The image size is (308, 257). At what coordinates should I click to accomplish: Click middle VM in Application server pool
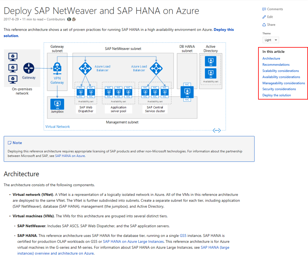tap(118, 92)
